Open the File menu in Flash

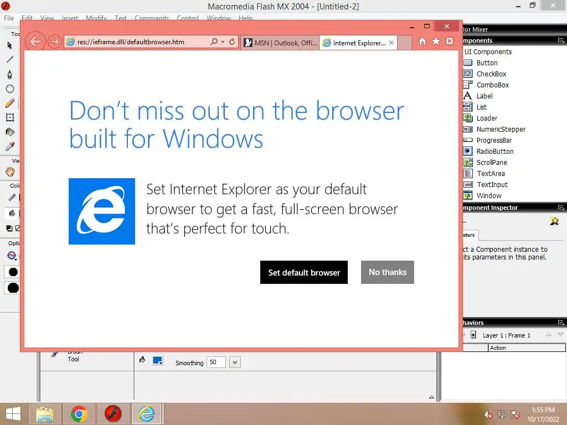[9, 18]
